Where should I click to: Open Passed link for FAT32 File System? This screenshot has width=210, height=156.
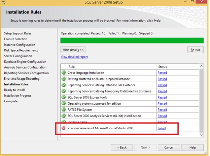click(162, 110)
